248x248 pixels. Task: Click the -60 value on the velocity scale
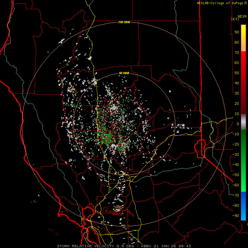(x=236, y=185)
